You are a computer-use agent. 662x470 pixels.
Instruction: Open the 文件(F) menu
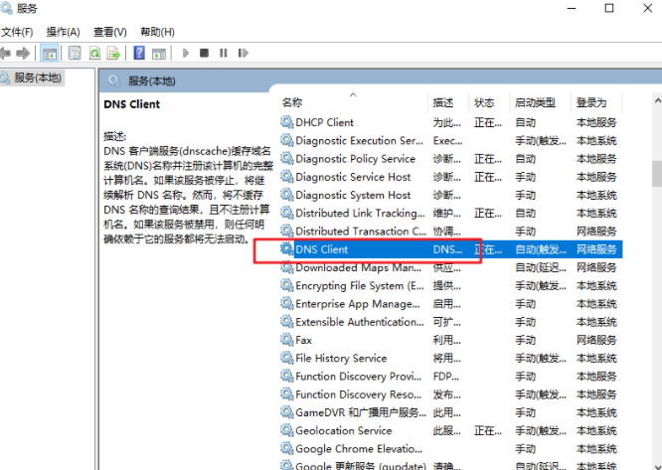(17, 32)
